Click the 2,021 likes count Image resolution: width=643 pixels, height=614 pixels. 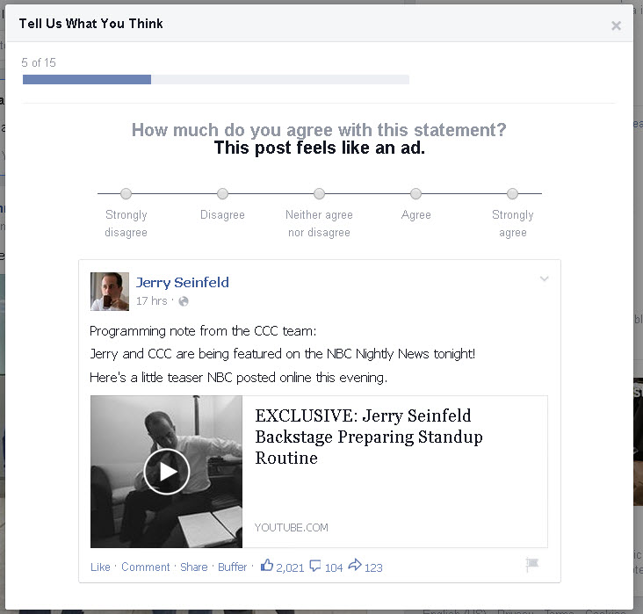pos(290,567)
